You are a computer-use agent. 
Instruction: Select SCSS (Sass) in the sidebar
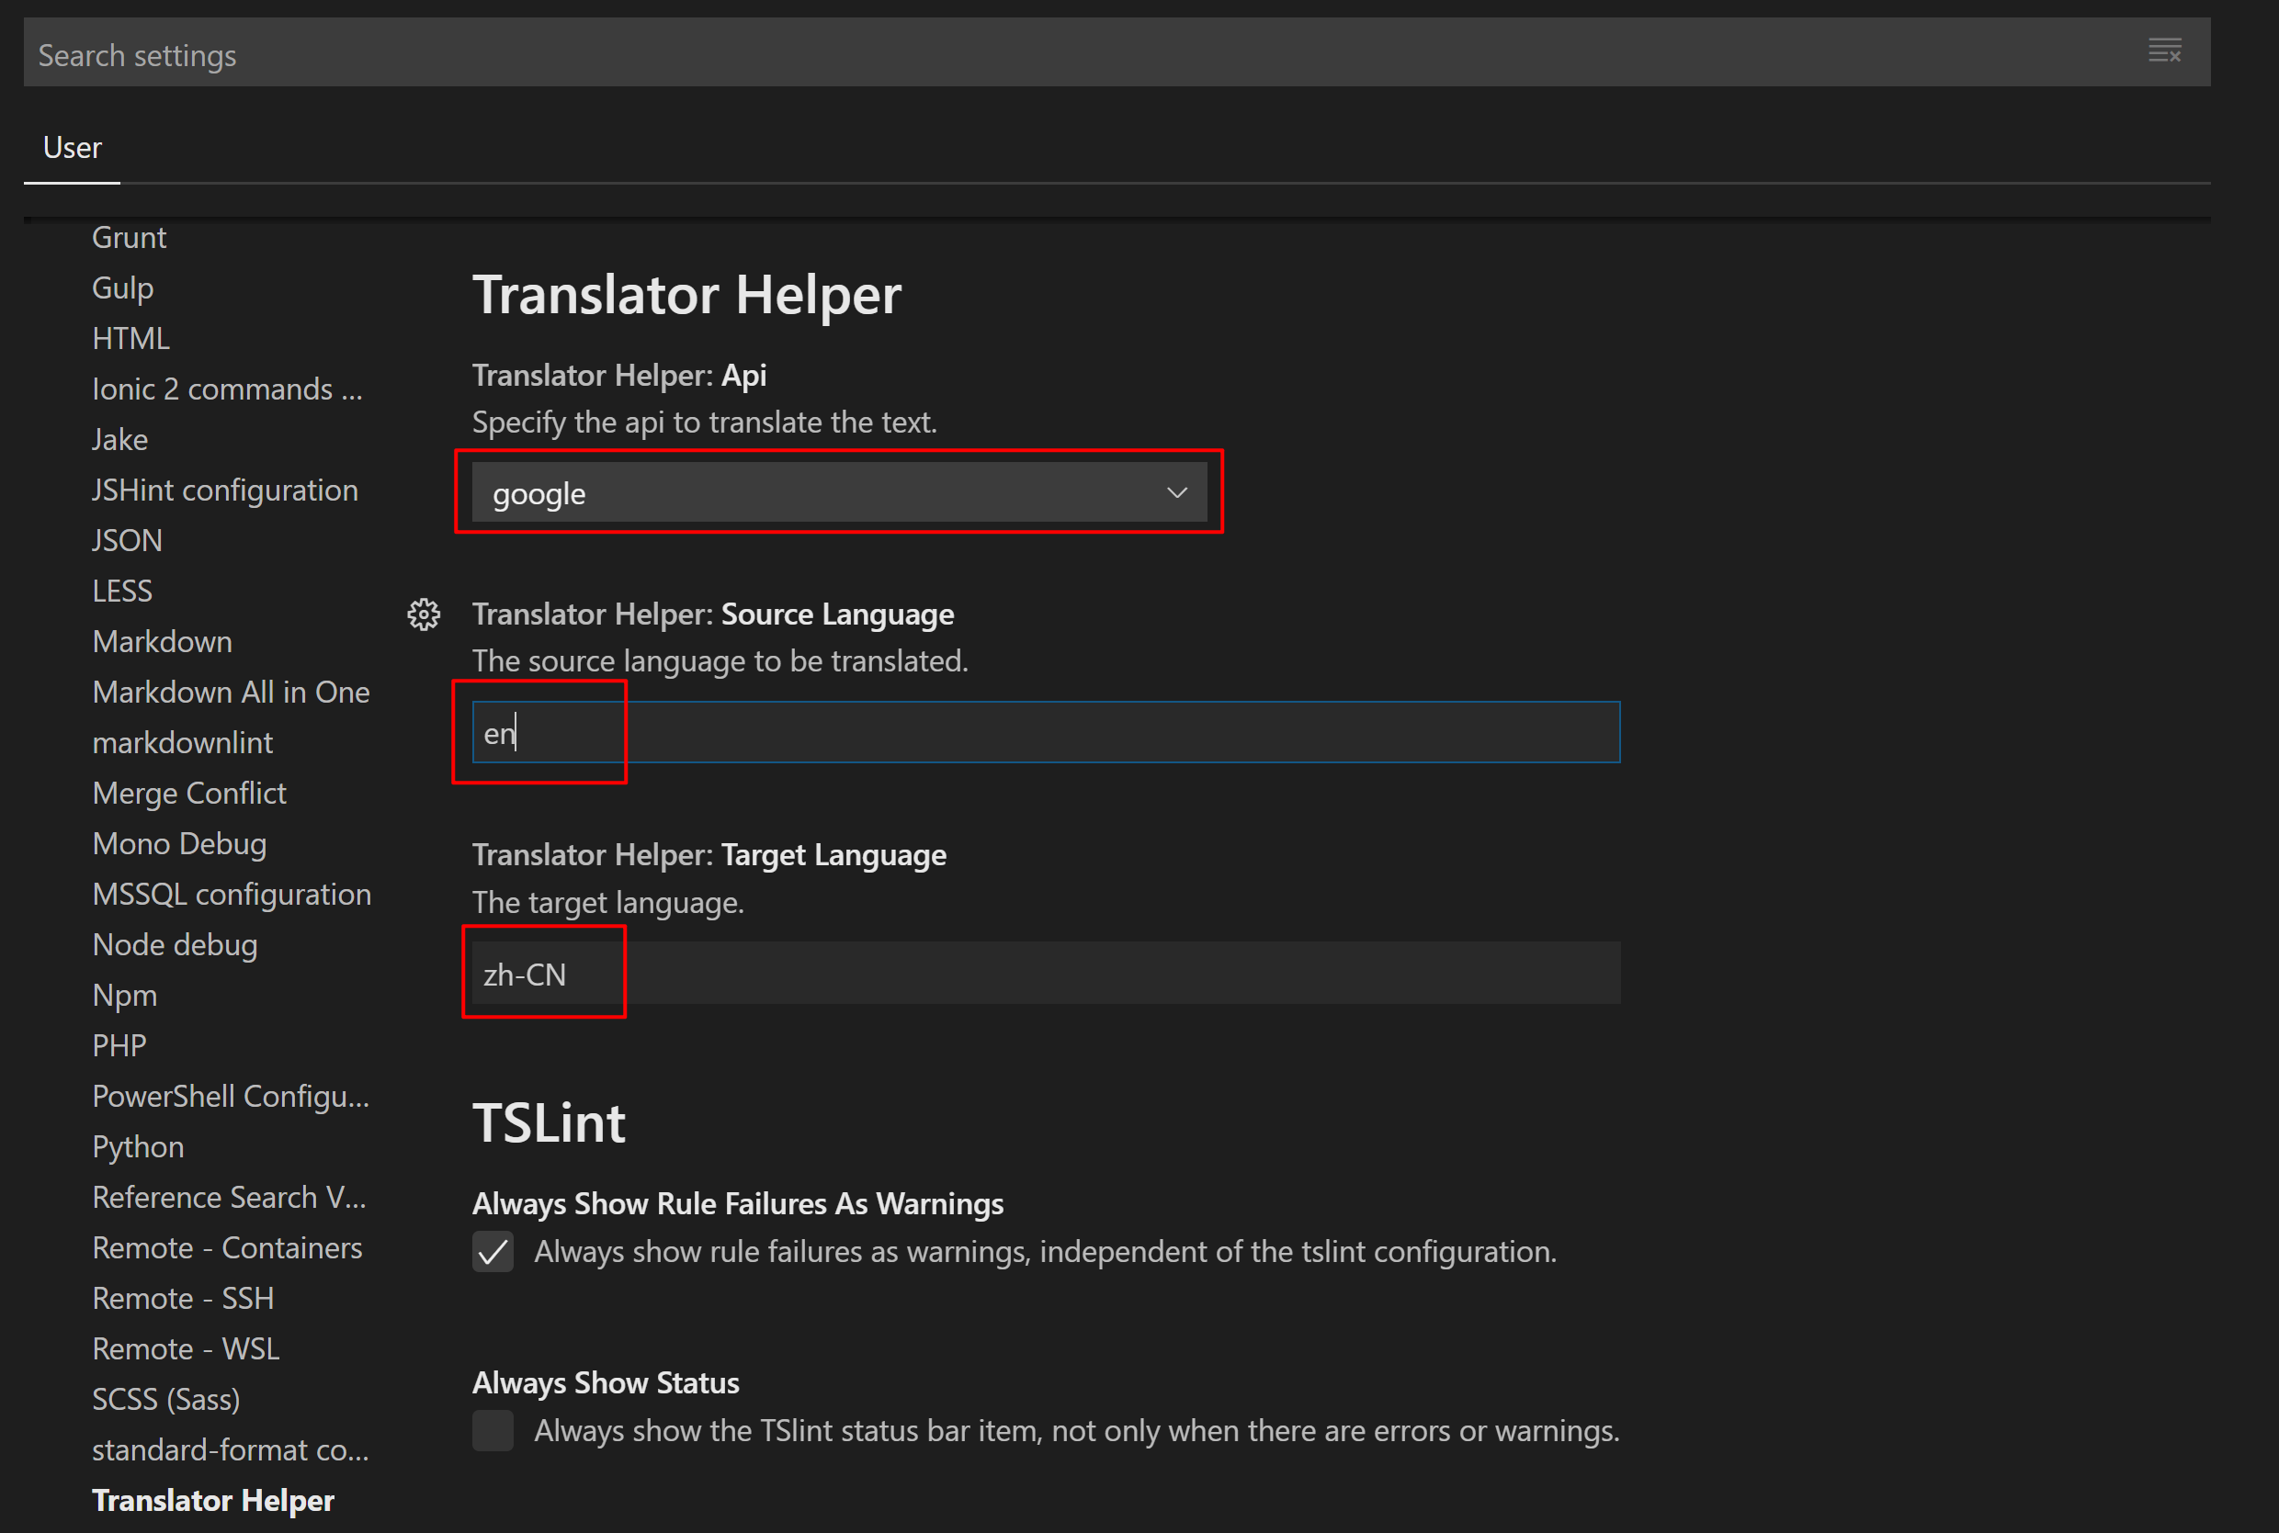pos(165,1399)
